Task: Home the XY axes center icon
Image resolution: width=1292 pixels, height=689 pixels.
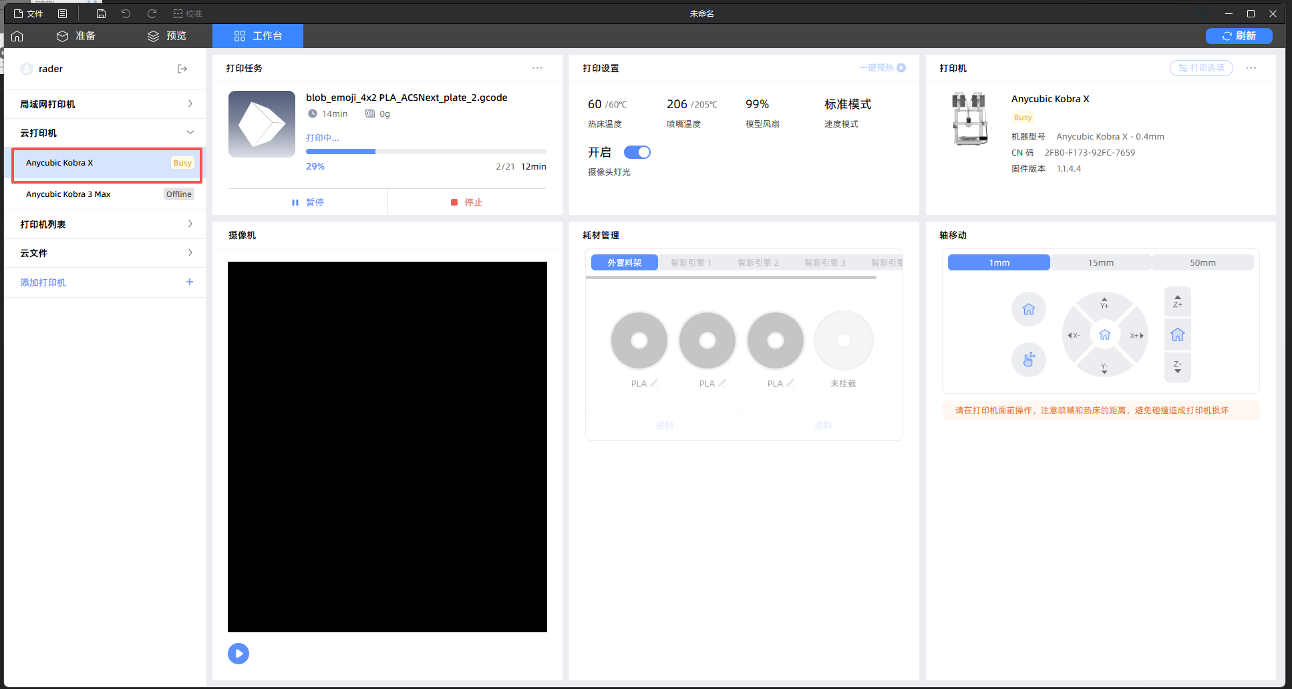Action: tap(1105, 335)
